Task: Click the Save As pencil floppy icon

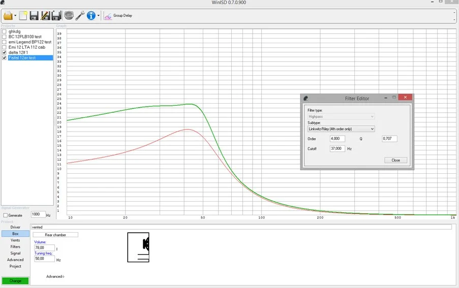Action: pos(45,16)
